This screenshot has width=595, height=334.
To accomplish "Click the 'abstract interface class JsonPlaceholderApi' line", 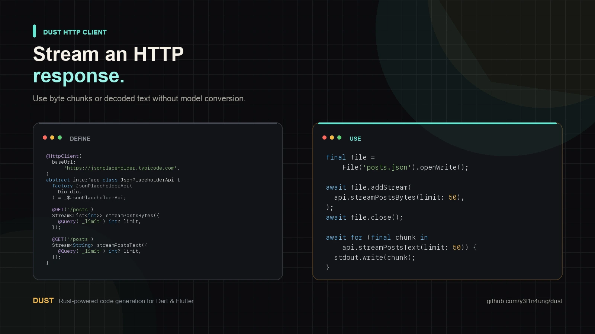I will coord(113,180).
